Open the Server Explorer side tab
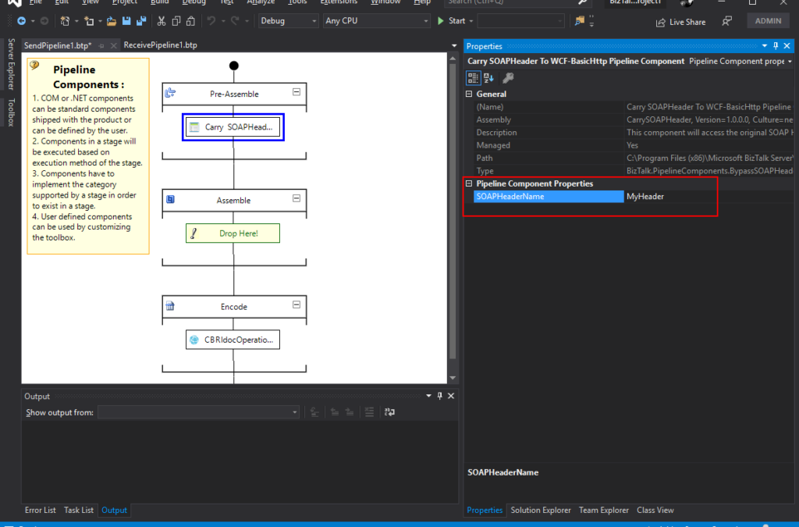This screenshot has width=799, height=527. coord(11,64)
